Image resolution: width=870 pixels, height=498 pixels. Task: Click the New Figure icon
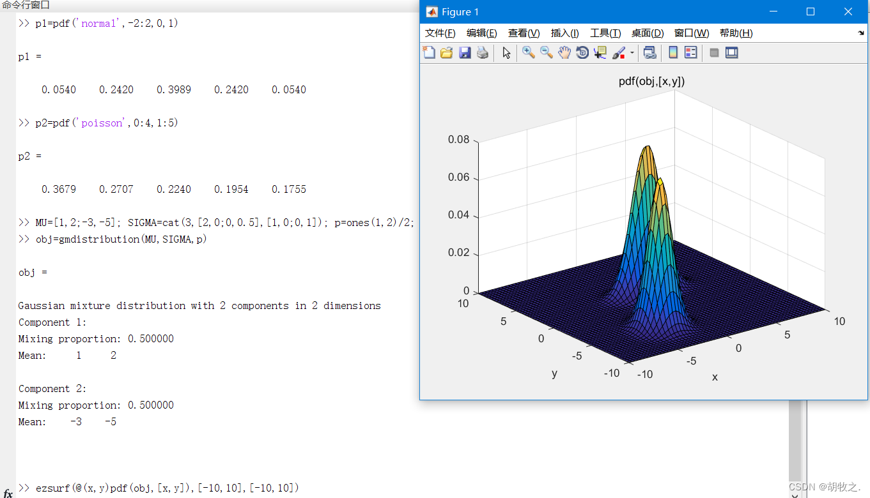[429, 53]
